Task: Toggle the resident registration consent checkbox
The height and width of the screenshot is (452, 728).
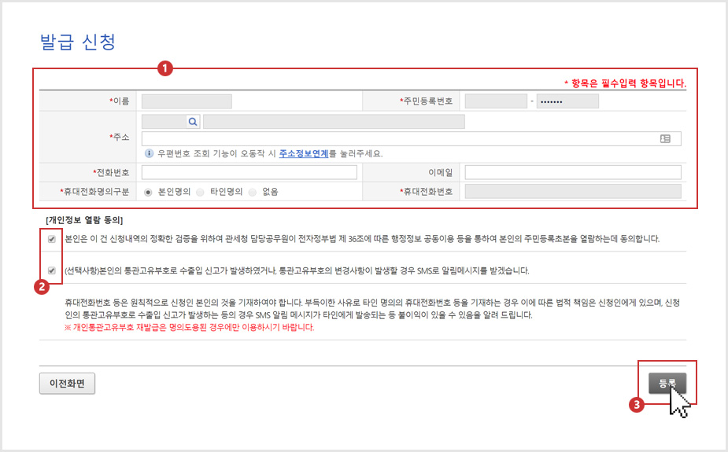Action: click(52, 238)
